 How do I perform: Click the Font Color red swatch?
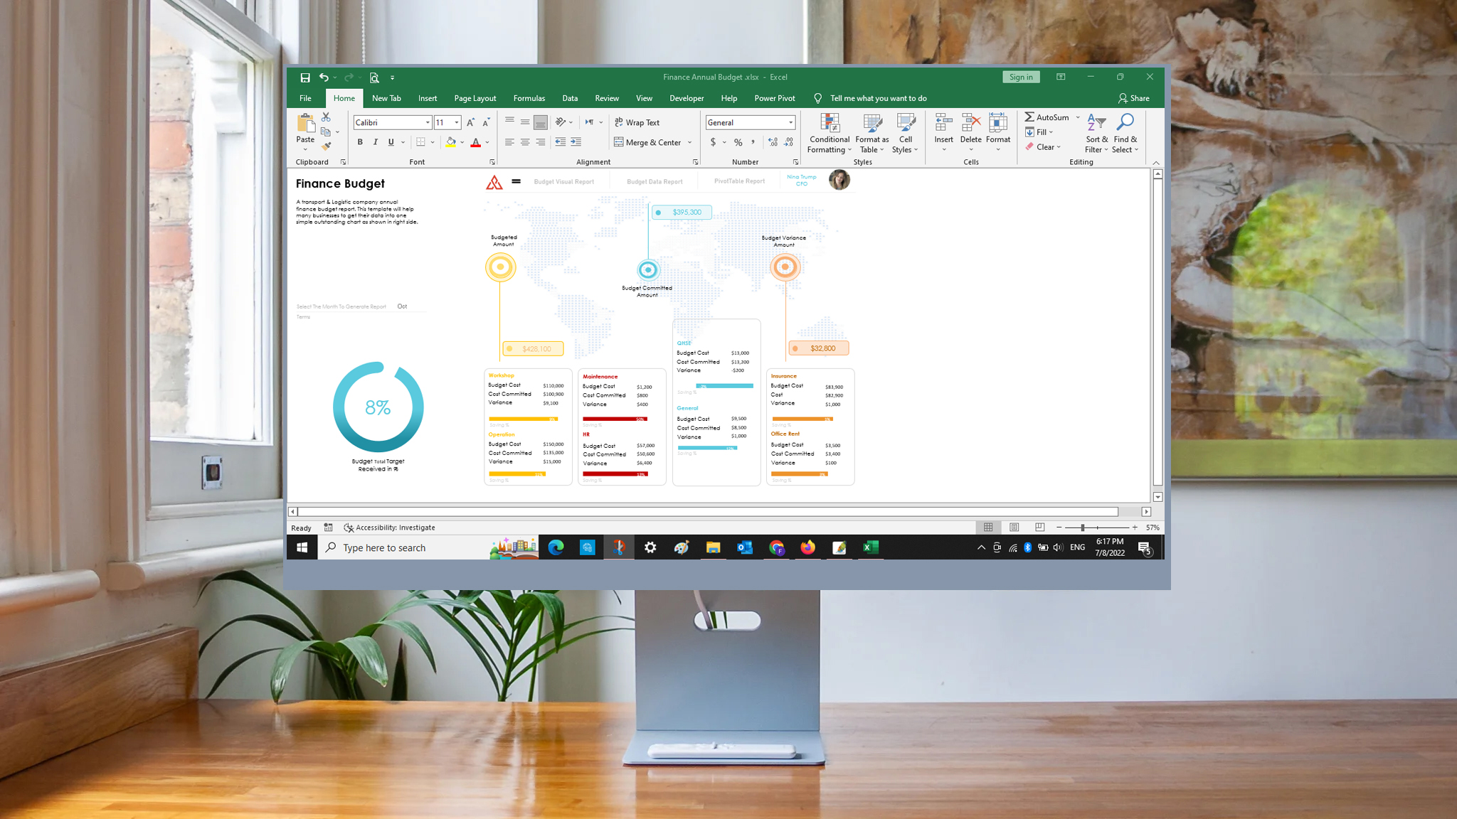coord(475,142)
